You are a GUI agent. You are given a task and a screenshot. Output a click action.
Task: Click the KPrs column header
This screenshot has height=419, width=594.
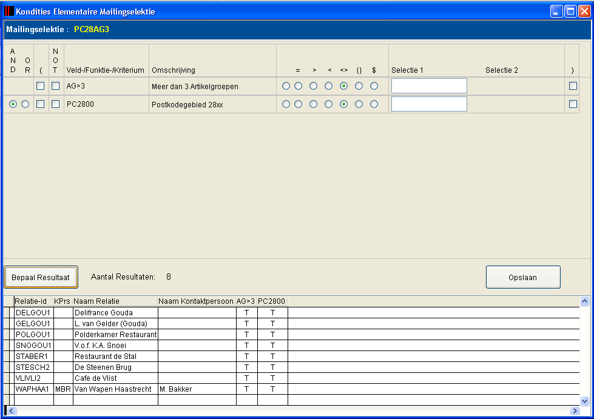[62, 301]
